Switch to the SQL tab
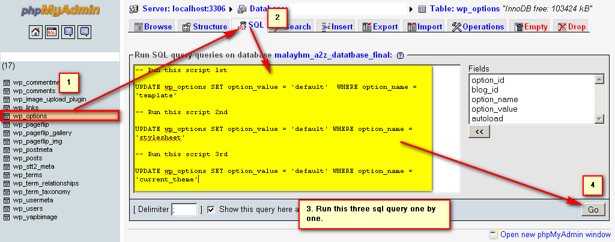The image size is (615, 242). [x=251, y=25]
